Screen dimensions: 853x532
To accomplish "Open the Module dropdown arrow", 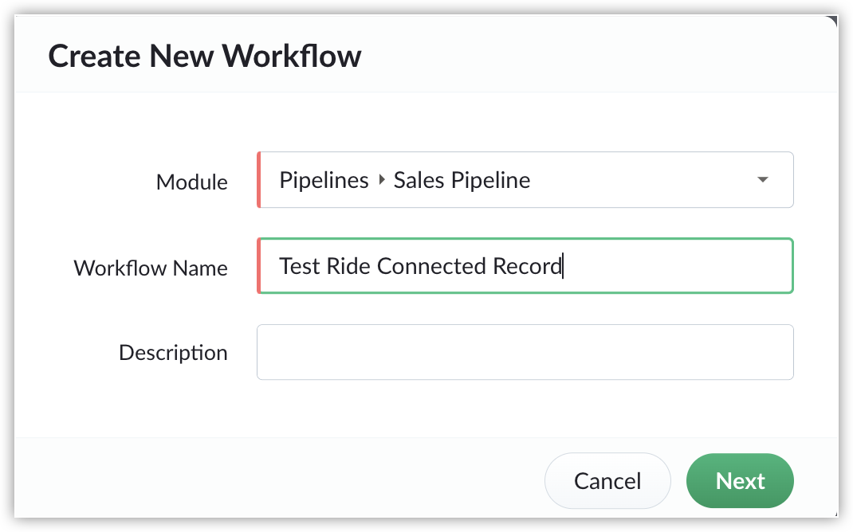I will (x=762, y=180).
